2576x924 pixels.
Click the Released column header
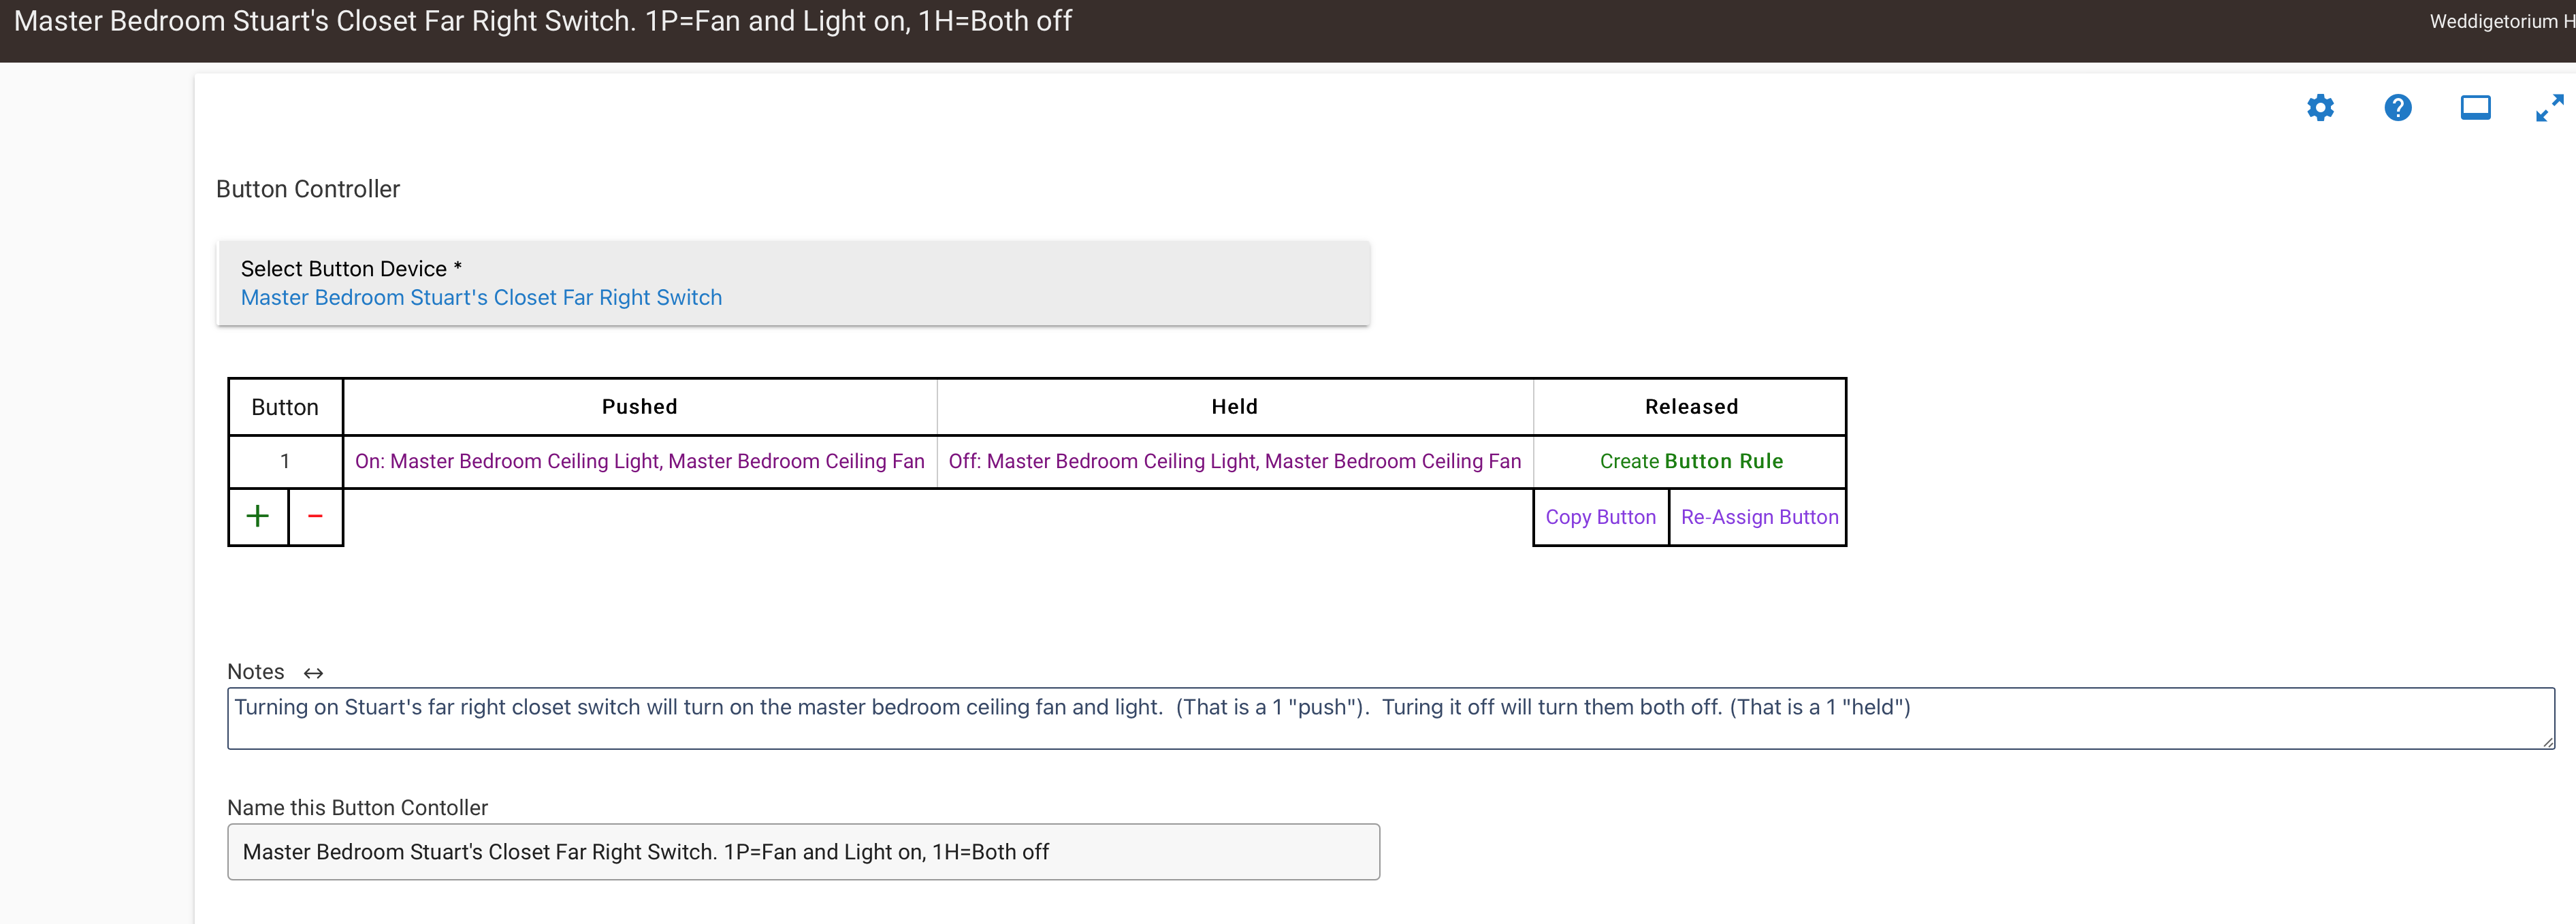[x=1691, y=407]
